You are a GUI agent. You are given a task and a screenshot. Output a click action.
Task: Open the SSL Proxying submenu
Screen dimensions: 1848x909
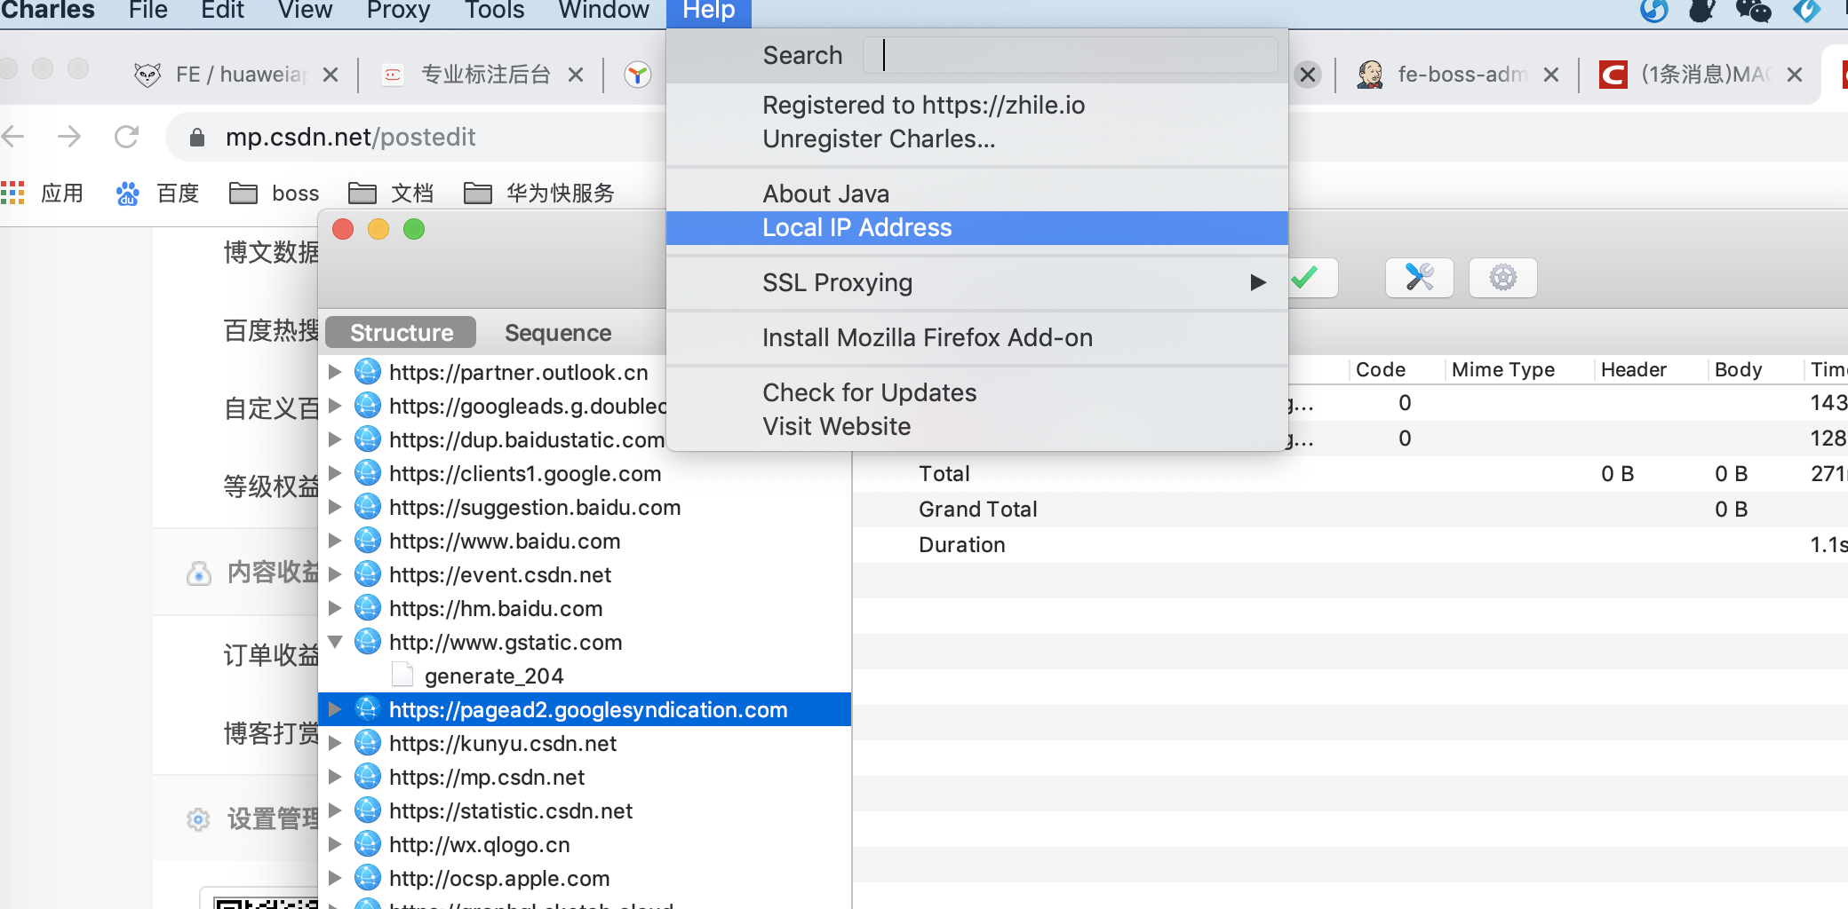[x=976, y=282]
